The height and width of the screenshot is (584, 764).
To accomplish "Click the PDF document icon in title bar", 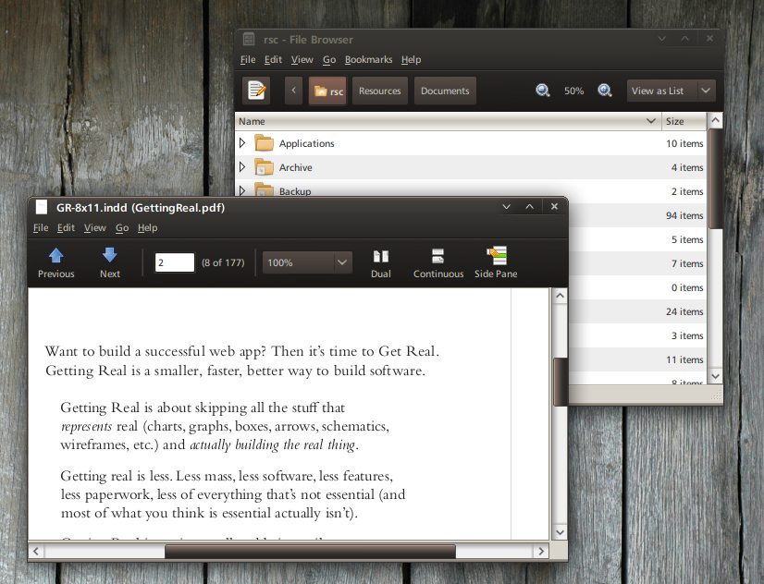I will [42, 207].
